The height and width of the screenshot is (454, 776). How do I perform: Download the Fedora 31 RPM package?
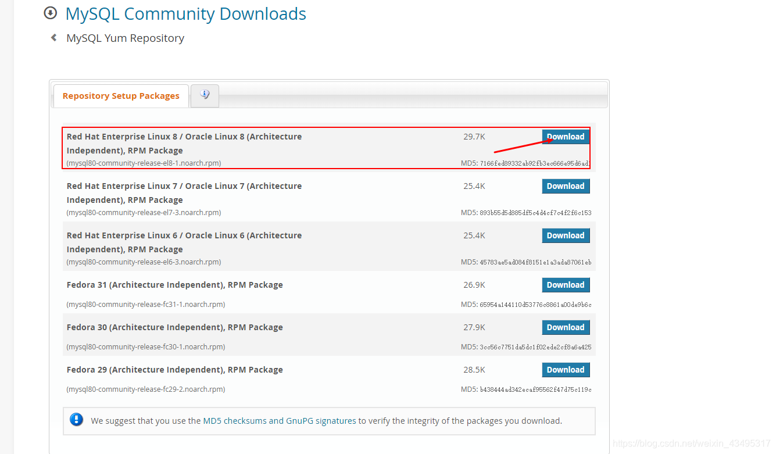click(x=566, y=285)
